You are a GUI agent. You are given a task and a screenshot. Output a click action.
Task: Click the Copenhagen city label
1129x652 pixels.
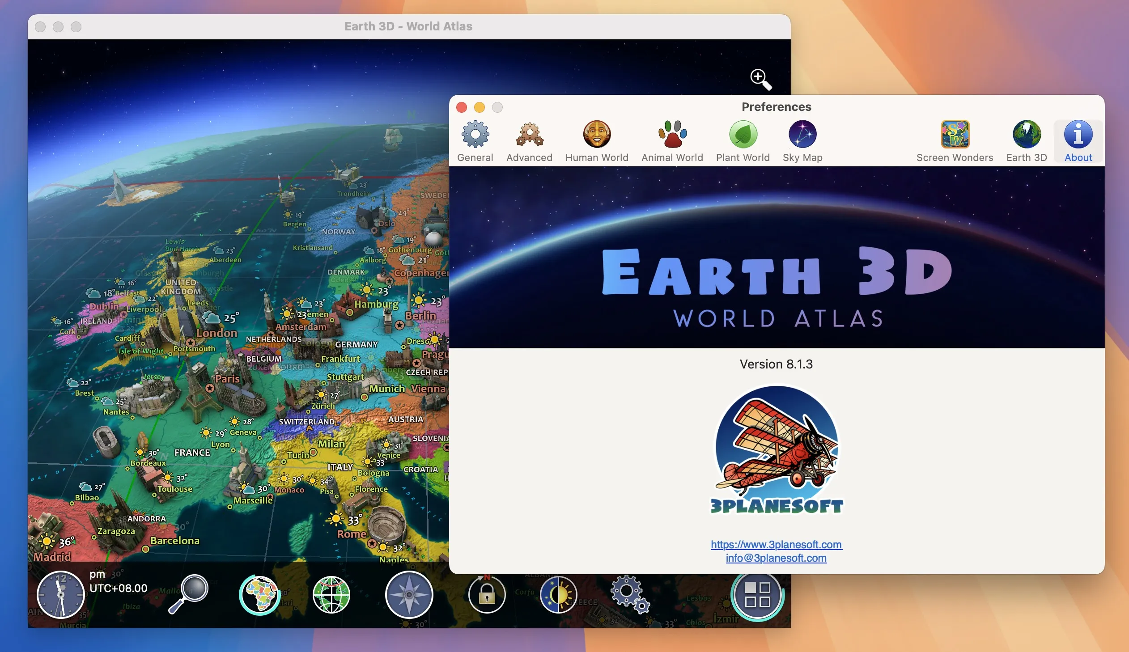pyautogui.click(x=421, y=273)
